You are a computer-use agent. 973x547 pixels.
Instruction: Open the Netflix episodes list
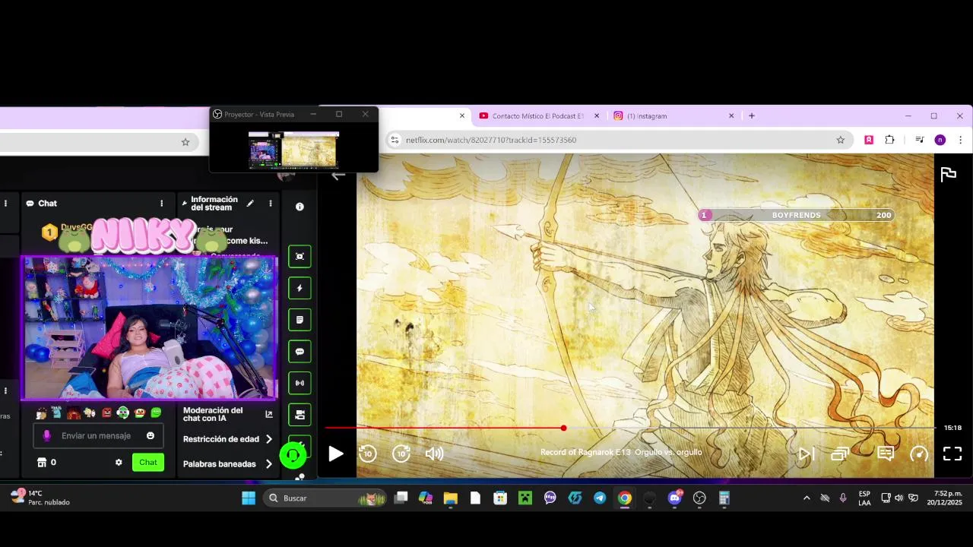pos(840,454)
